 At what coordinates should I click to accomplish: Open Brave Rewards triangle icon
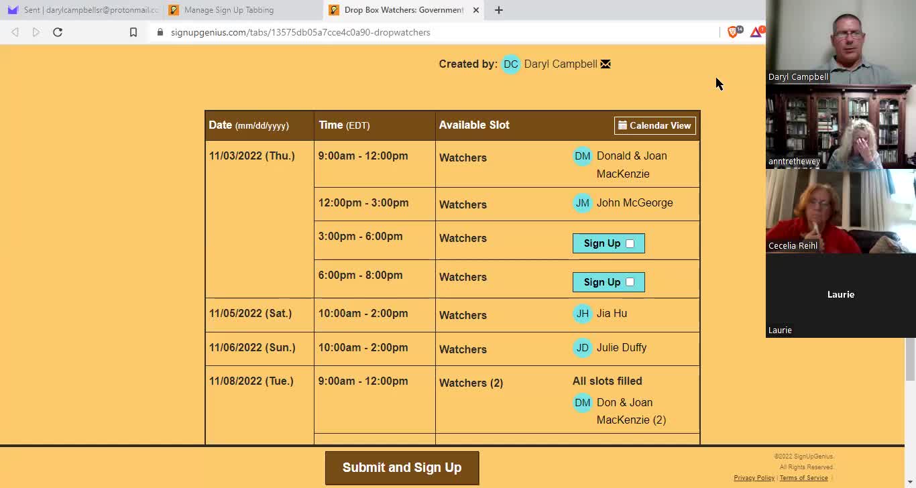click(x=756, y=32)
